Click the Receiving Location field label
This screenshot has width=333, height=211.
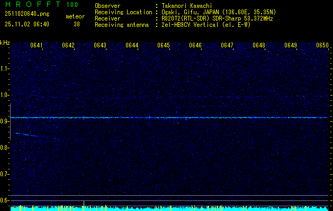pyautogui.click(x=123, y=12)
